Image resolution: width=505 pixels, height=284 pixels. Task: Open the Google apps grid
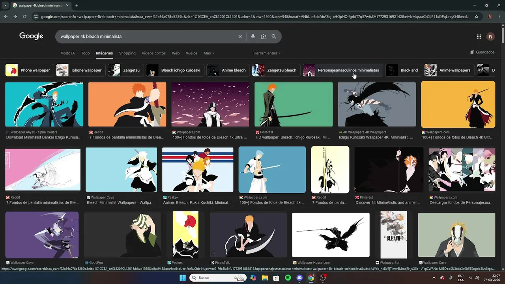[x=479, y=37]
